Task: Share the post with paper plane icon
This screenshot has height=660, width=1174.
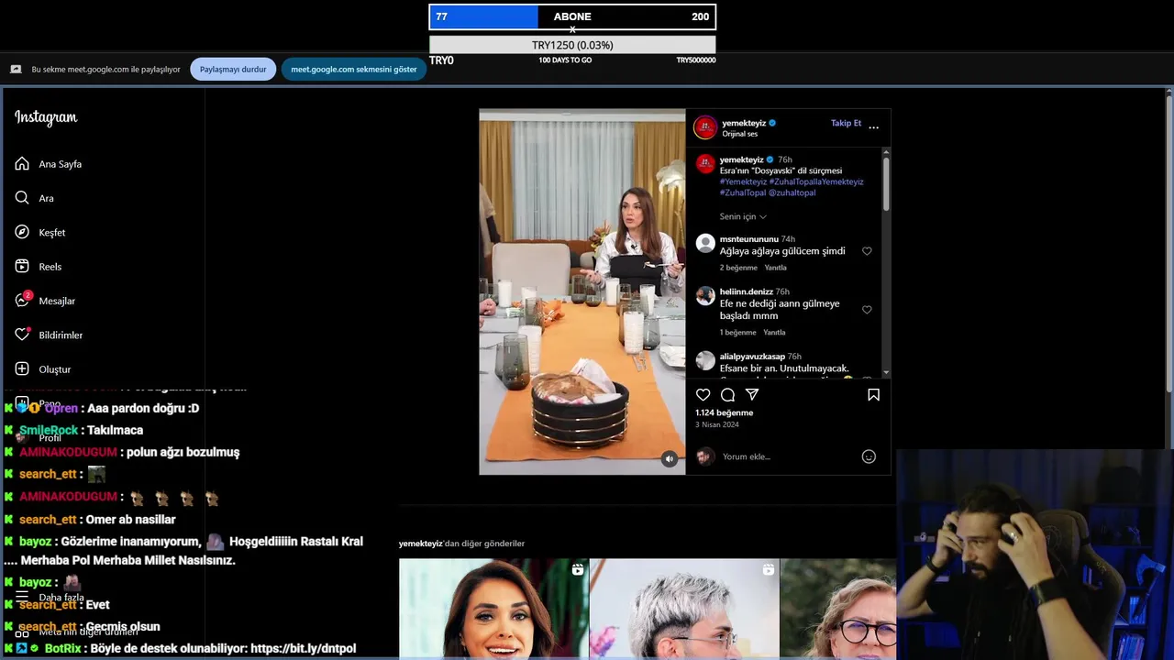Action: point(752,394)
